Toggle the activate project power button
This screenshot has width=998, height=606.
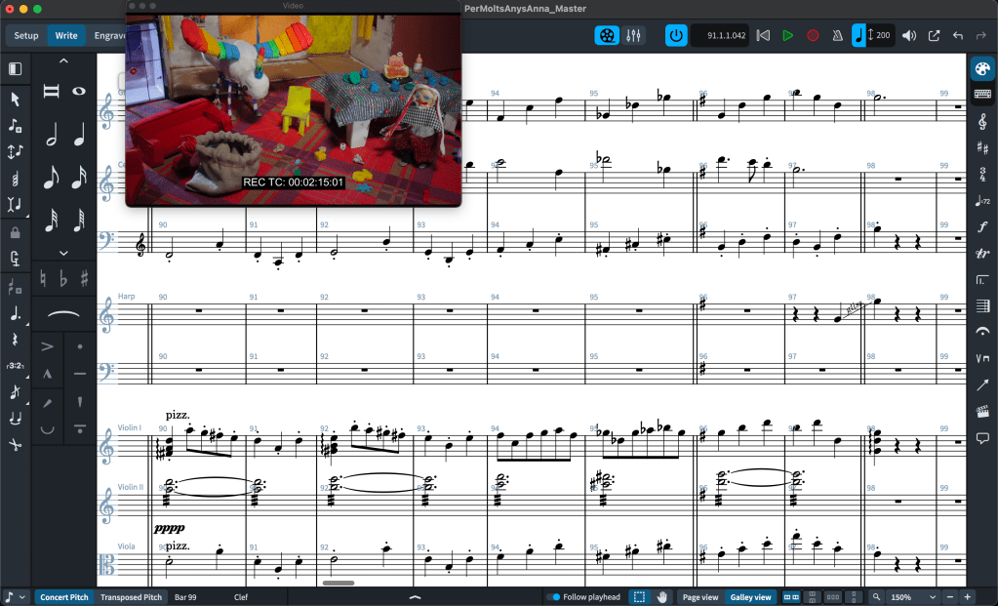click(676, 36)
